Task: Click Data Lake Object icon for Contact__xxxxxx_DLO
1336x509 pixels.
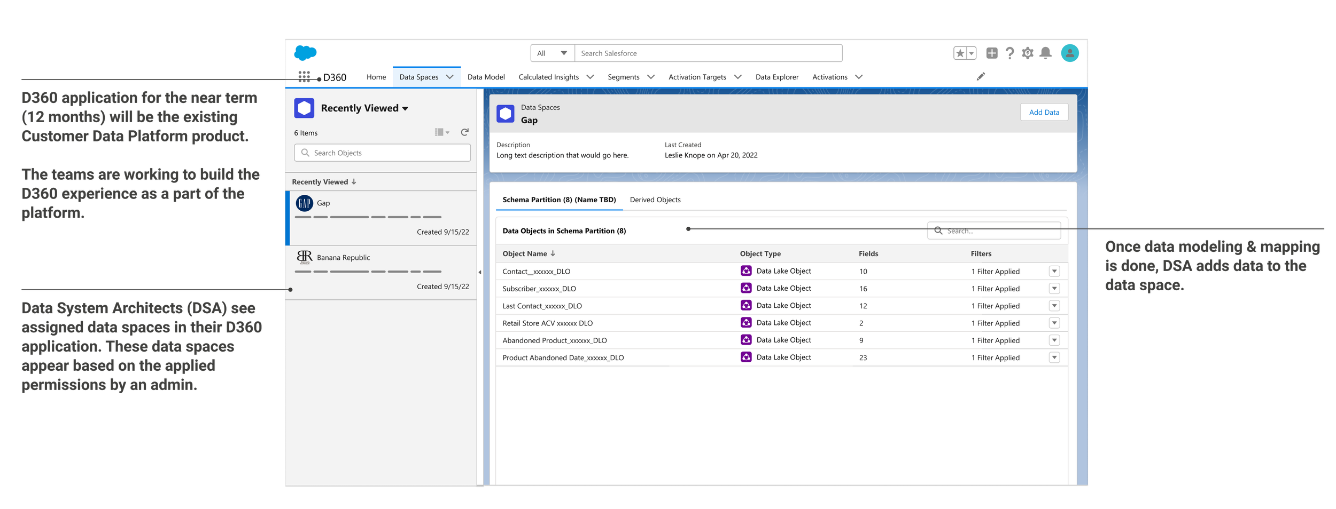Action: tap(746, 271)
